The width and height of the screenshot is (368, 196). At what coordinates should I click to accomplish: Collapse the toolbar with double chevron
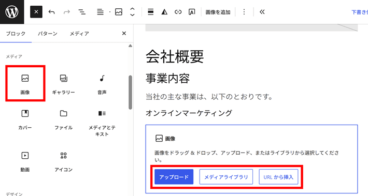[x=262, y=12]
